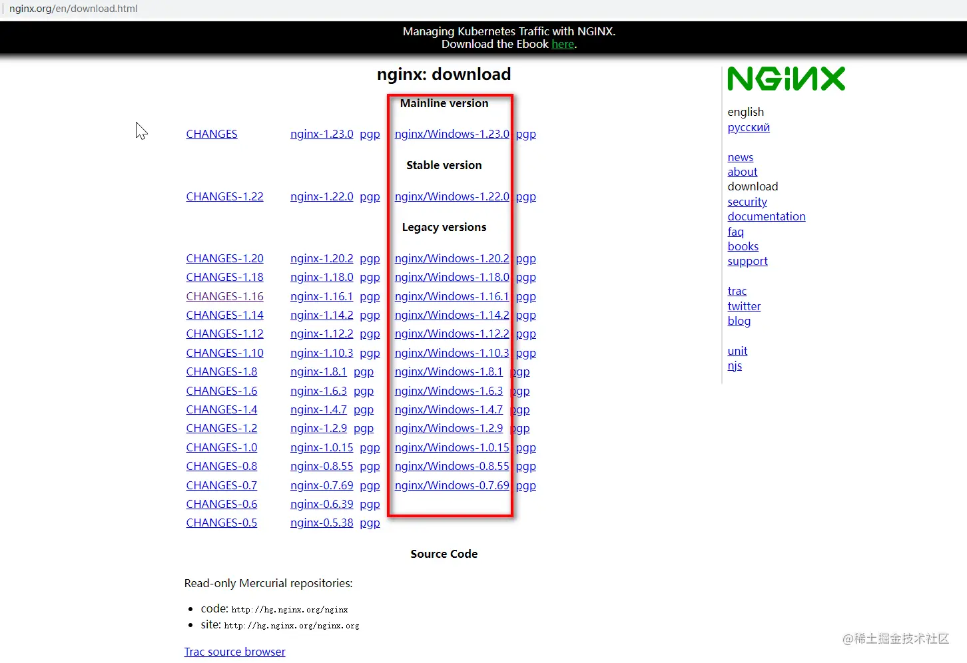
Task: Open CHANGES-1.12 link
Action: click(224, 333)
